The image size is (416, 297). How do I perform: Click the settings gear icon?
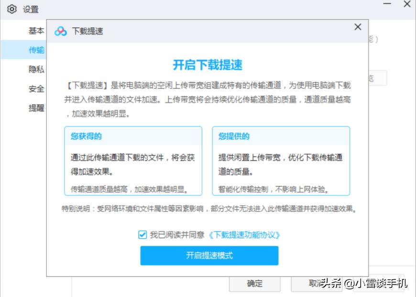[x=13, y=9]
